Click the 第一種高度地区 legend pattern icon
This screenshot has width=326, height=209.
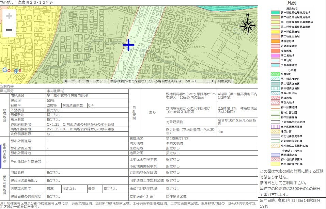point(275,79)
